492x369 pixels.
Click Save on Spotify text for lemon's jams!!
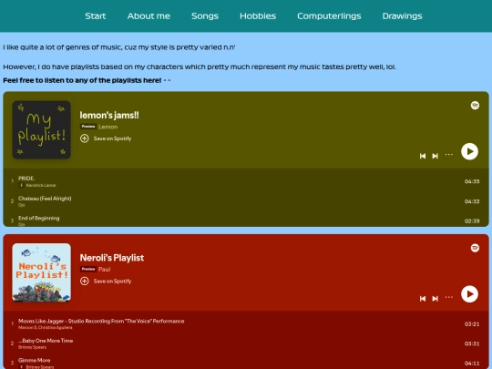click(112, 138)
